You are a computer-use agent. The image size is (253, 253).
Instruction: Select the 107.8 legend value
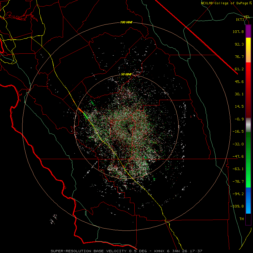pyautogui.click(x=238, y=31)
